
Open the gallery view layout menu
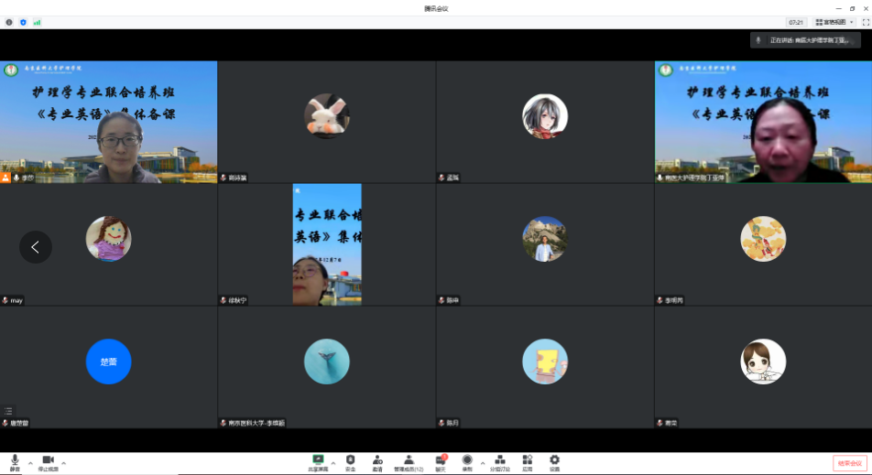point(832,22)
